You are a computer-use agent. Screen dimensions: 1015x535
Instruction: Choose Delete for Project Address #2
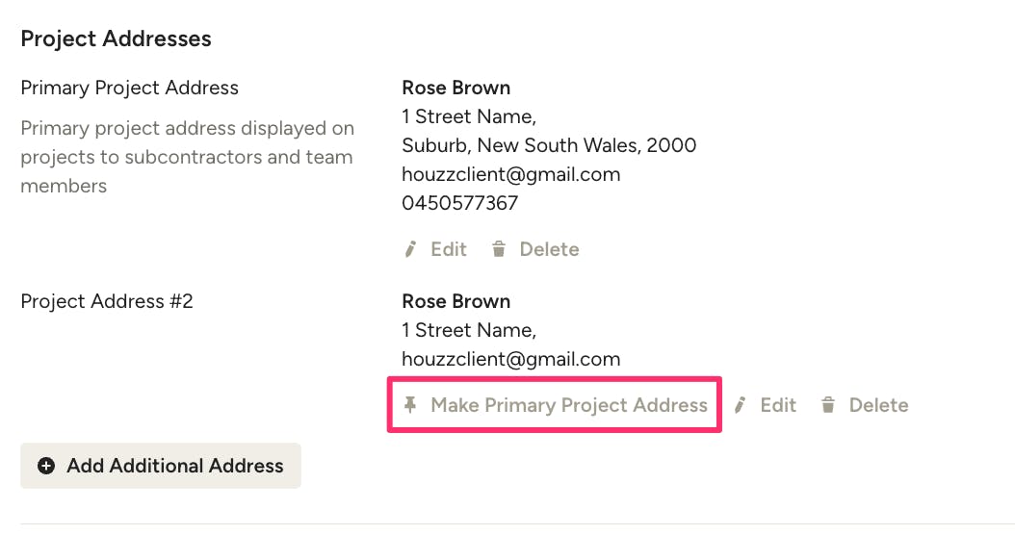click(865, 405)
